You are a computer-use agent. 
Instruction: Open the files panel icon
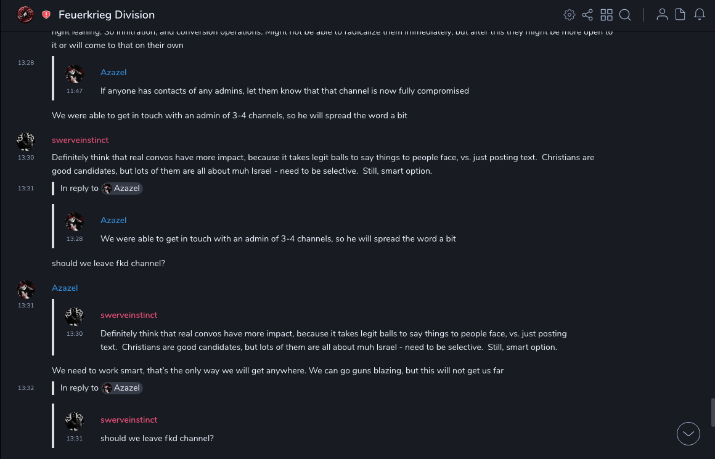pyautogui.click(x=680, y=15)
